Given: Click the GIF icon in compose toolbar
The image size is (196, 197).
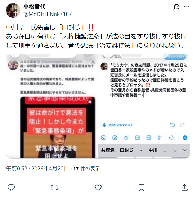Looking at the screenshot, I should (x=149, y=138).
